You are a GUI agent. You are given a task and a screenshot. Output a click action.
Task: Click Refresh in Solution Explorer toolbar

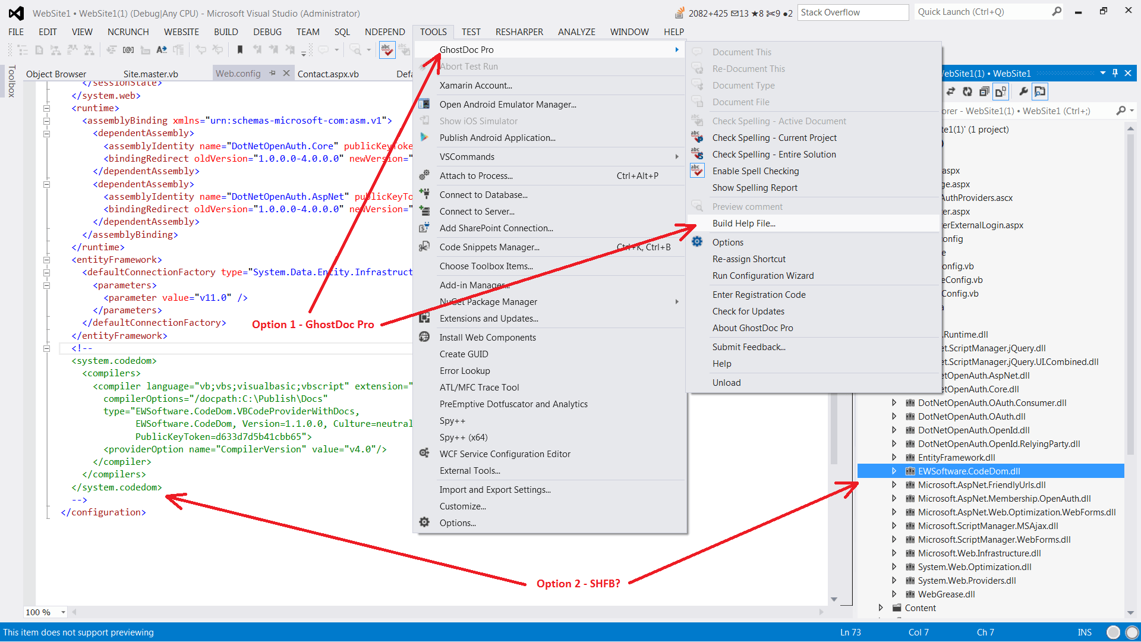click(x=967, y=92)
